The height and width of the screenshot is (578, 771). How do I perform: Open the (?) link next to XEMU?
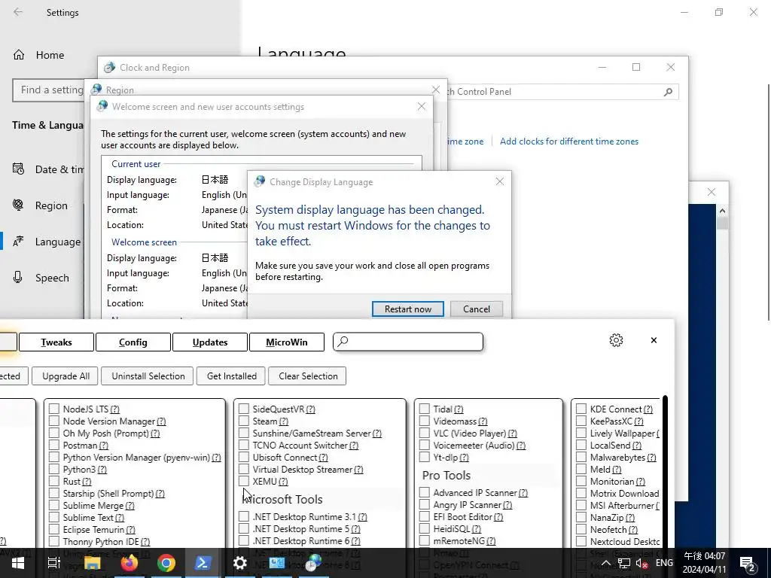point(283,482)
